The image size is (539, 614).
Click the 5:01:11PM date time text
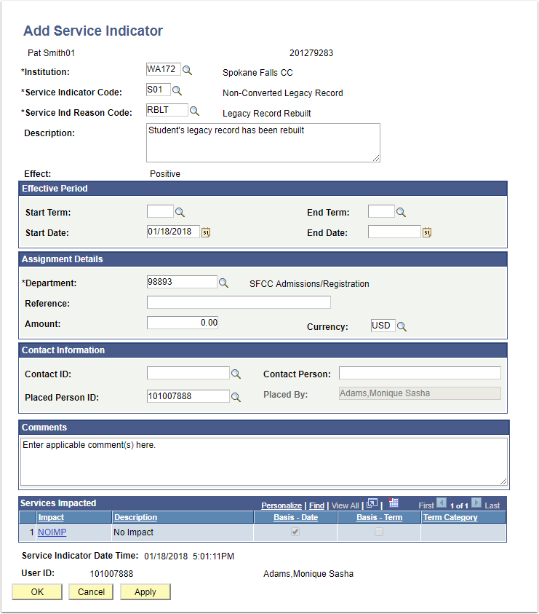tap(213, 556)
